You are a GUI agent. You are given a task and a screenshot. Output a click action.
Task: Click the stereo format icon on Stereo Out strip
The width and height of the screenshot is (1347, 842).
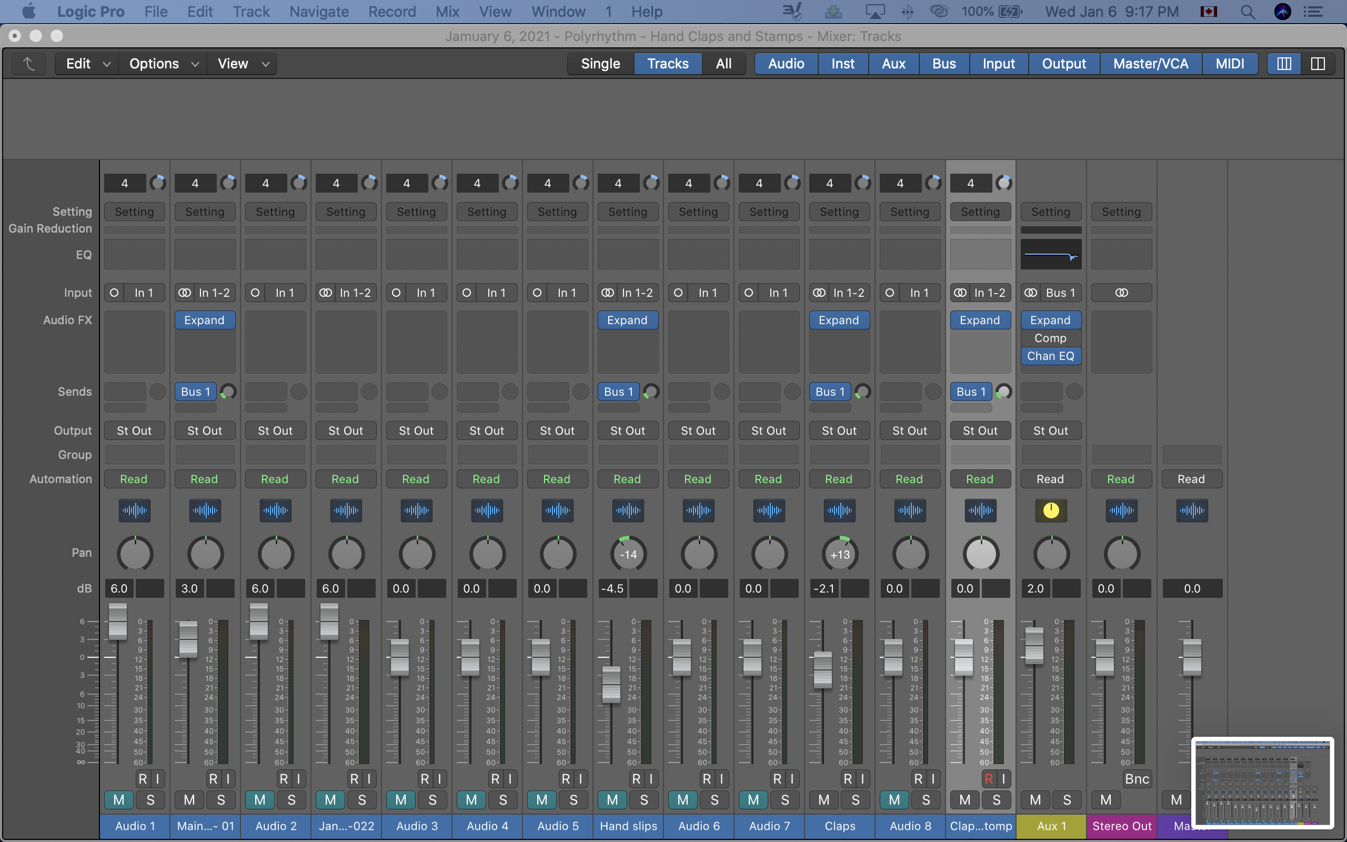1122,293
